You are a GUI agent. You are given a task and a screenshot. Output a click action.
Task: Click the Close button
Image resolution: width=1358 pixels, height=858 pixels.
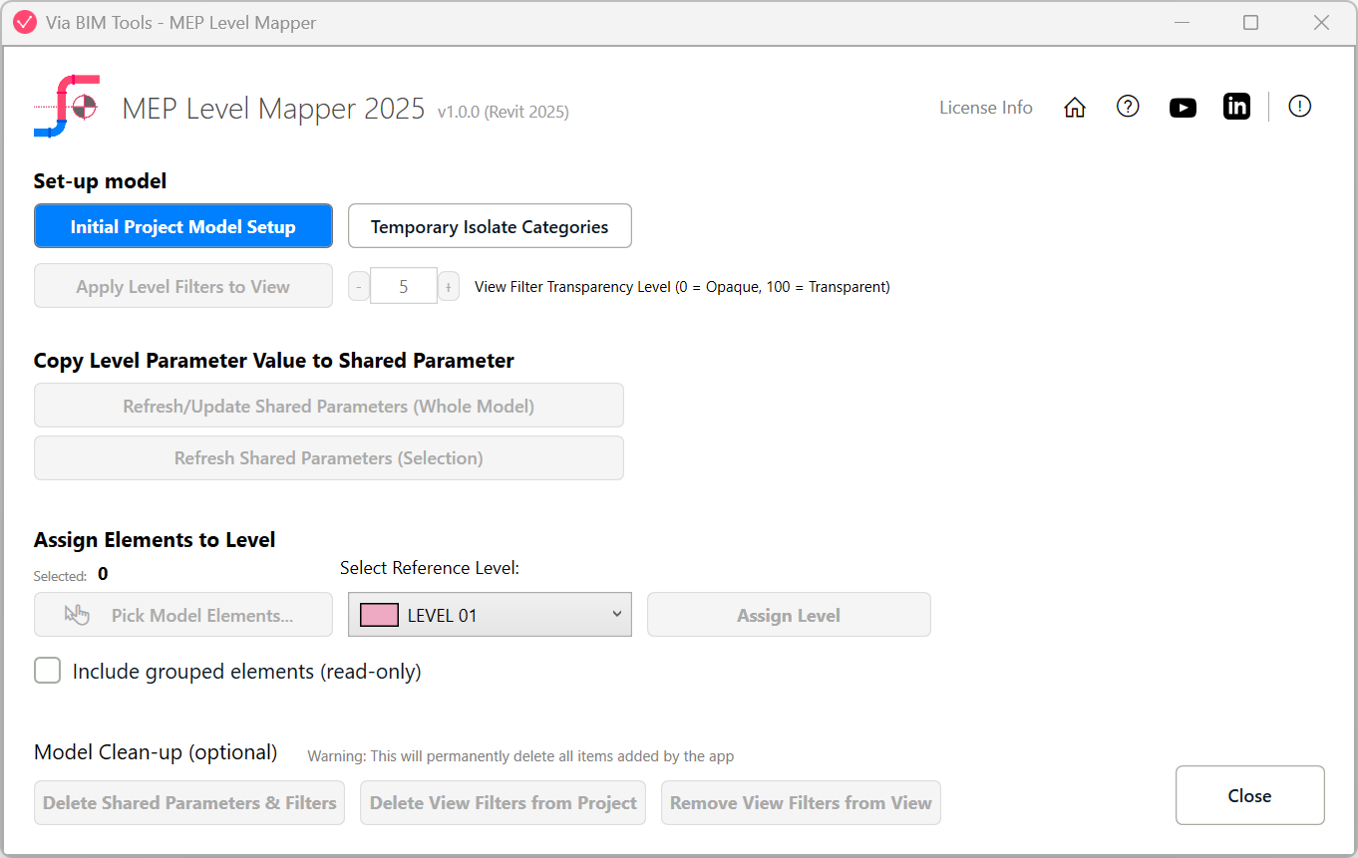(x=1250, y=795)
